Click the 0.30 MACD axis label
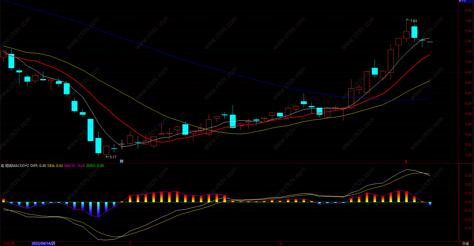474x246 pixels. (468, 176)
